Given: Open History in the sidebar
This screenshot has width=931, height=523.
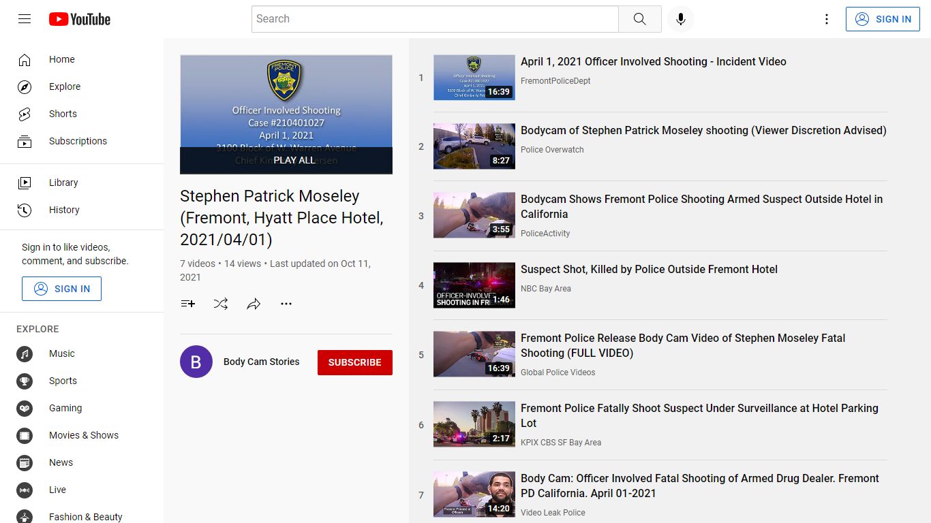Looking at the screenshot, I should coord(82,210).
